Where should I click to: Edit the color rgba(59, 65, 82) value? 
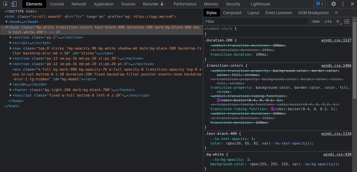coord(269,143)
